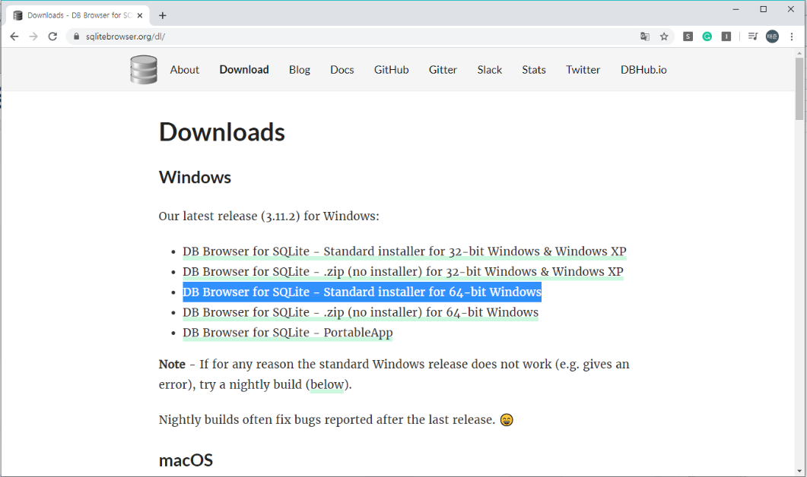807x477 pixels.
Task: Open a new browser tab
Action: (x=163, y=15)
